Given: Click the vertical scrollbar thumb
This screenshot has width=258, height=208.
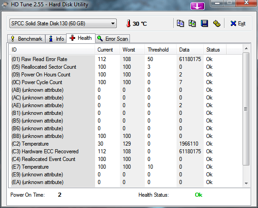Looking at the screenshot, I should coord(246,109).
